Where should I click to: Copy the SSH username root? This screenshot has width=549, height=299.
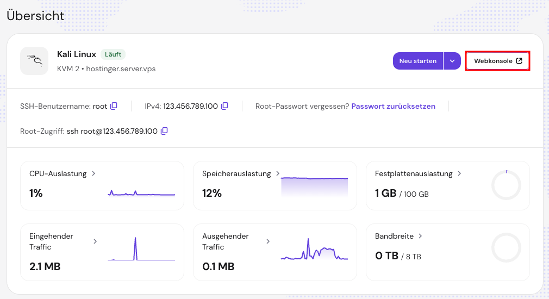click(114, 106)
